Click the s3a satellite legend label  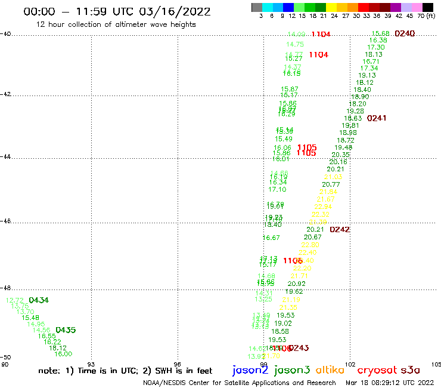pyautogui.click(x=410, y=370)
